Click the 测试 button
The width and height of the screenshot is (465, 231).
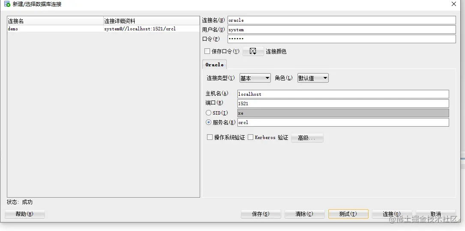(x=348, y=214)
